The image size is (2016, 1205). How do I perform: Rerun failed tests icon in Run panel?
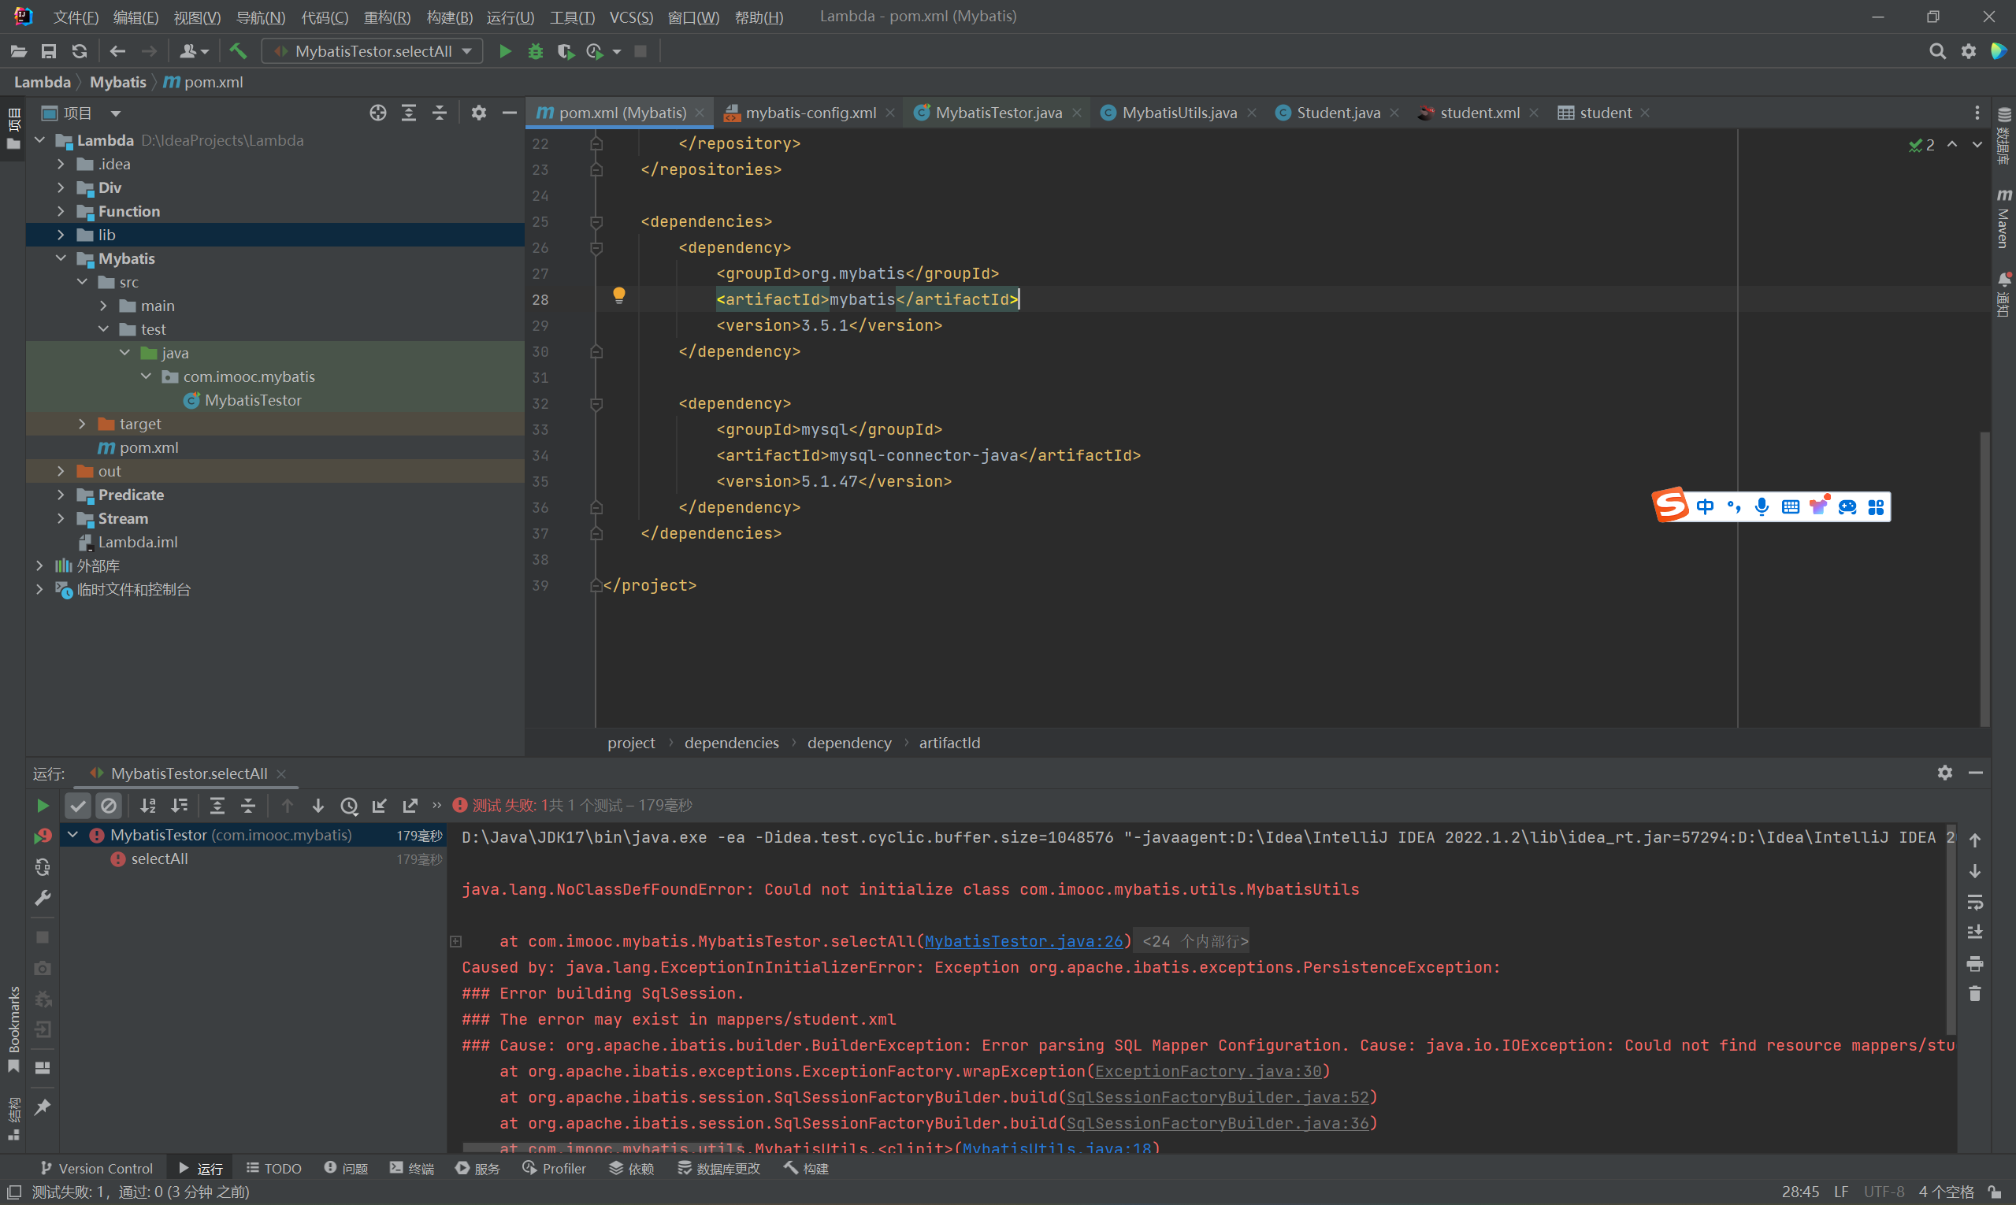[43, 836]
